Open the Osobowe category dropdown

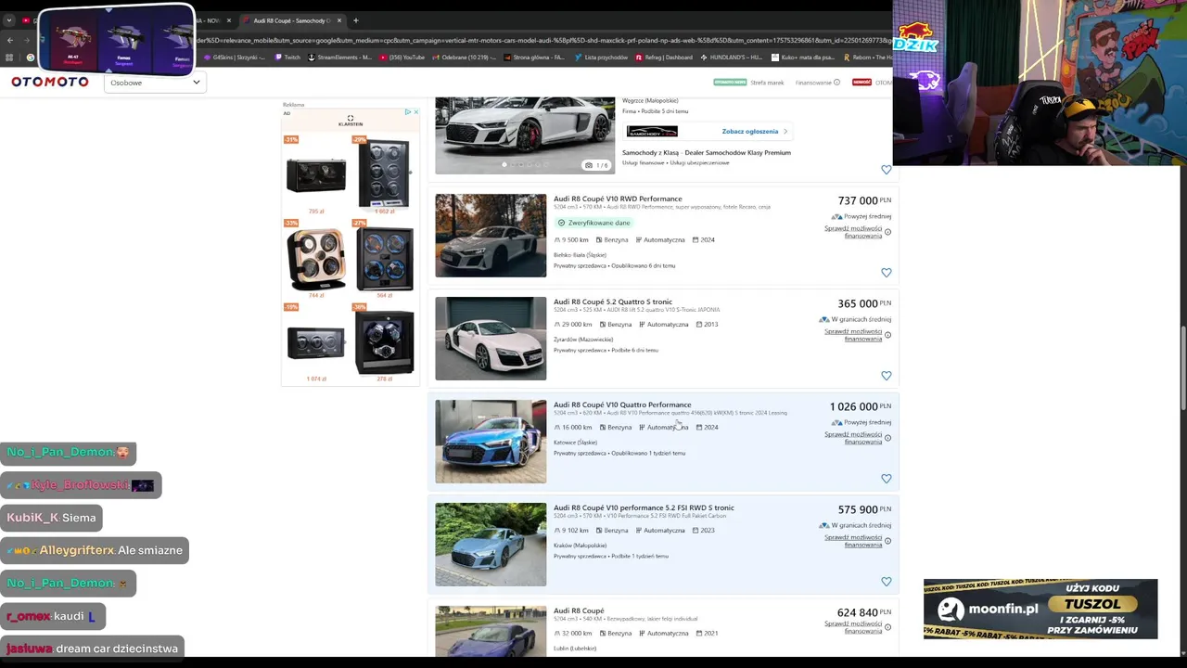pyautogui.click(x=154, y=83)
